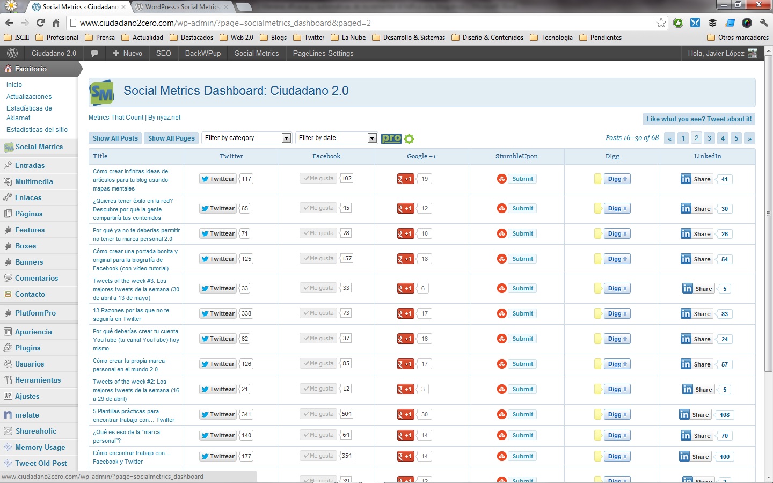Reload the page with refresh icon
This screenshot has width=773, height=483.
40,23
